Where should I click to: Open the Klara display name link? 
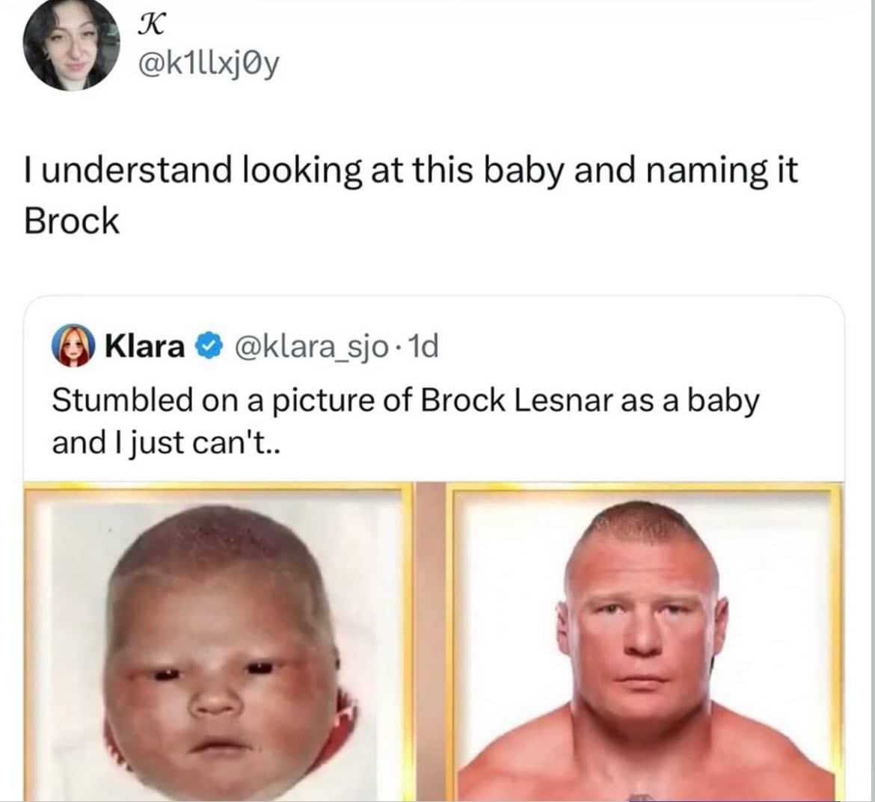tap(145, 347)
